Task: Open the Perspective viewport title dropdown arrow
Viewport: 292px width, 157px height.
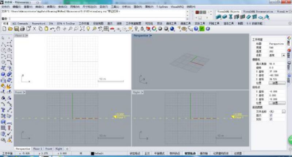Action: click(x=150, y=35)
